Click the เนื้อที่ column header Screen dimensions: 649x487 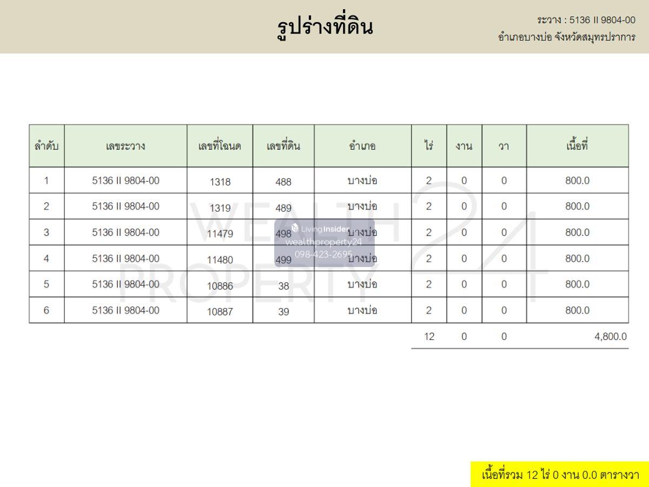[577, 146]
